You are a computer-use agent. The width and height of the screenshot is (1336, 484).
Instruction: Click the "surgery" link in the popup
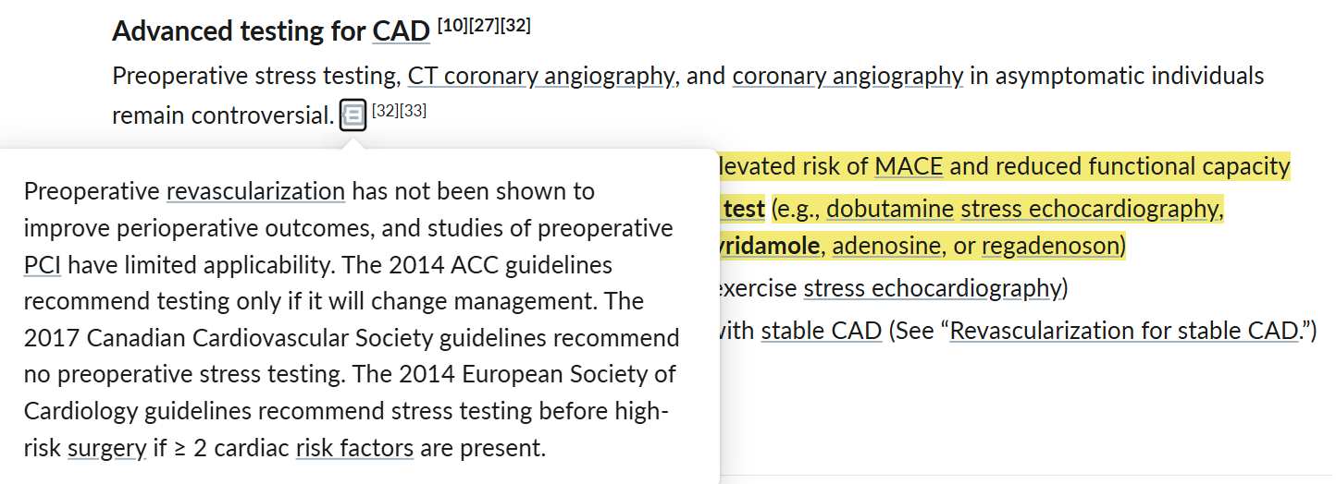[x=107, y=449]
